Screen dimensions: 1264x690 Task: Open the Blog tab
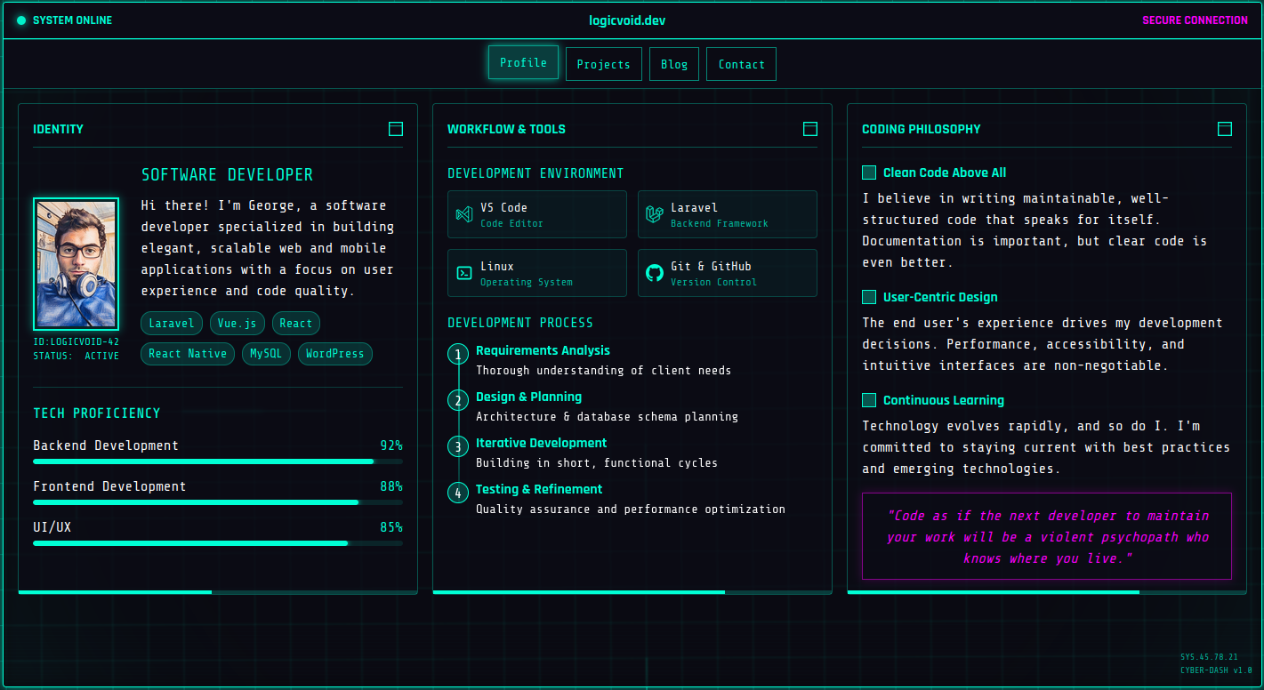tap(674, 64)
